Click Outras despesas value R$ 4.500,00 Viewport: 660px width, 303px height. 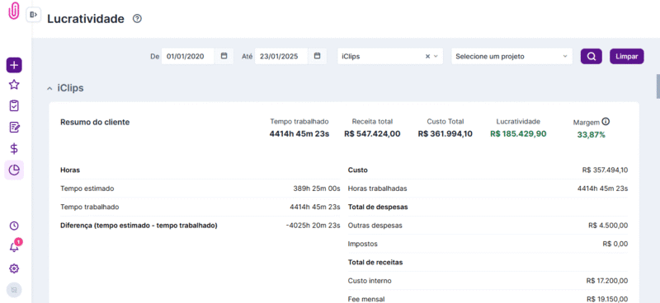608,226
